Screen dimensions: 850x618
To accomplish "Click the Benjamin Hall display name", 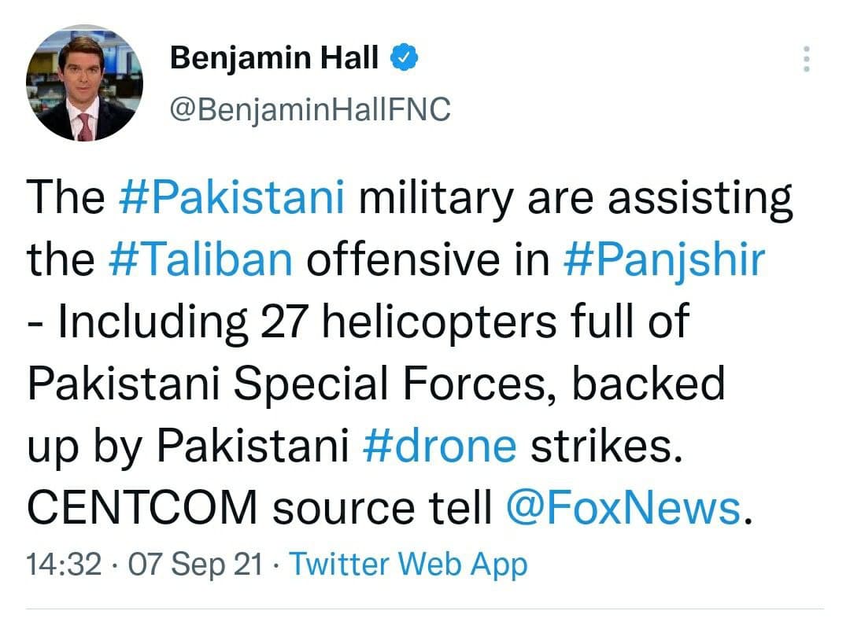I will point(275,59).
